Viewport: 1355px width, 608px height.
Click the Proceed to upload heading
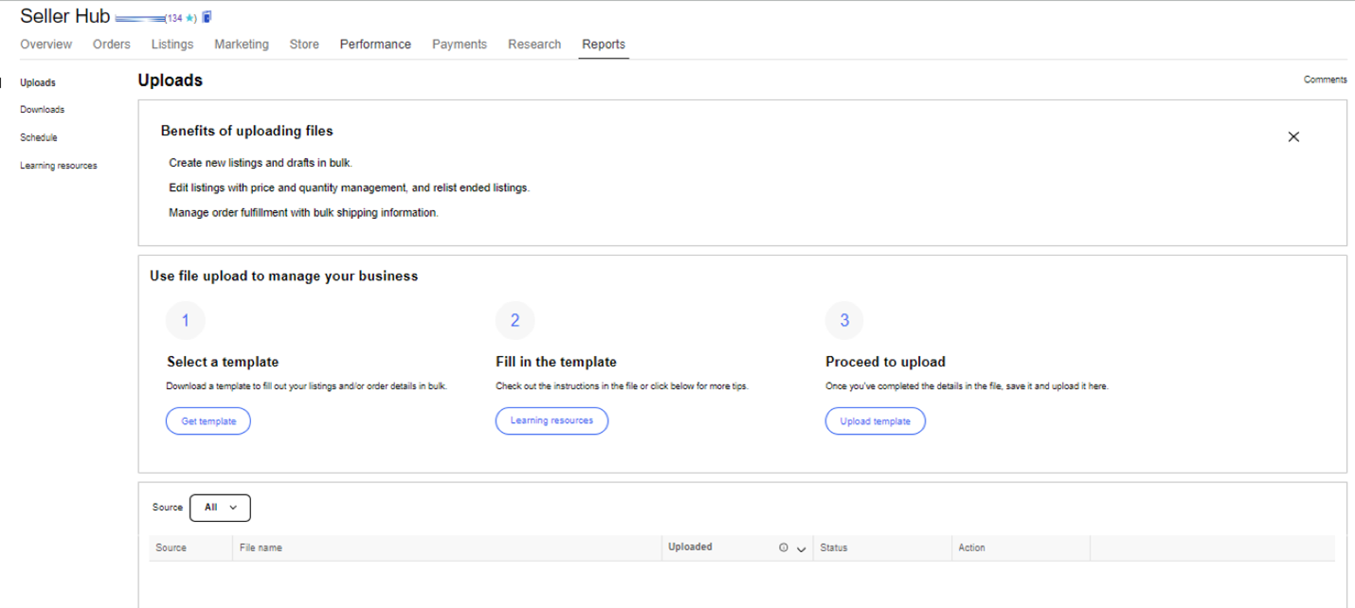point(885,362)
